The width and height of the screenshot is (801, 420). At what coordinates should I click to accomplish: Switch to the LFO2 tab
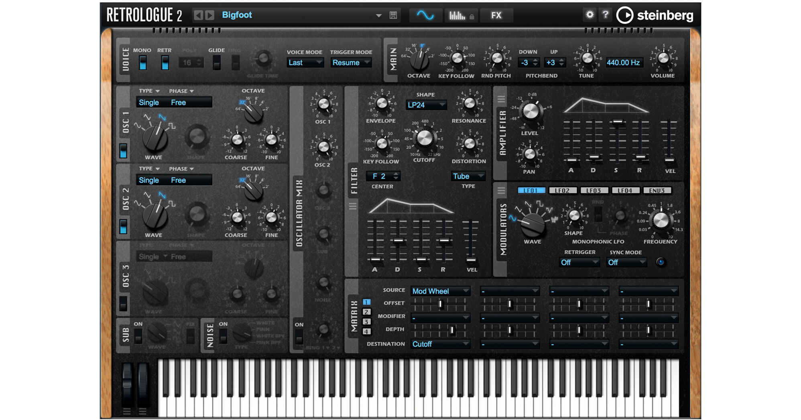point(563,191)
